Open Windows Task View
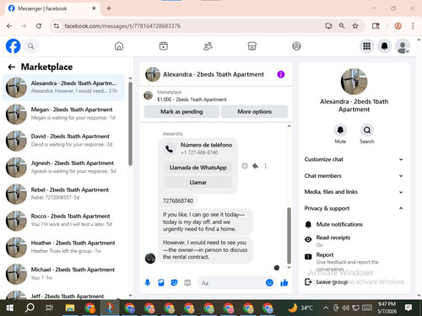422x316 pixels. pyautogui.click(x=49, y=308)
